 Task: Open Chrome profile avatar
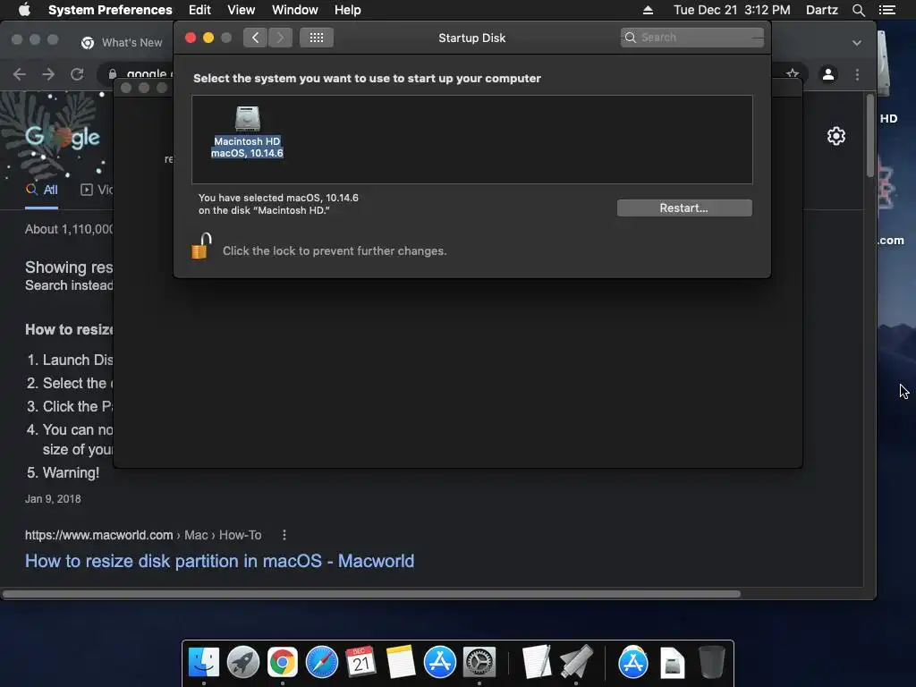tap(828, 74)
